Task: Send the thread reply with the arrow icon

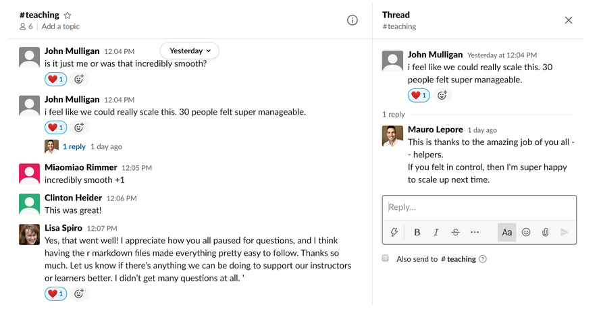Action: [x=565, y=232]
